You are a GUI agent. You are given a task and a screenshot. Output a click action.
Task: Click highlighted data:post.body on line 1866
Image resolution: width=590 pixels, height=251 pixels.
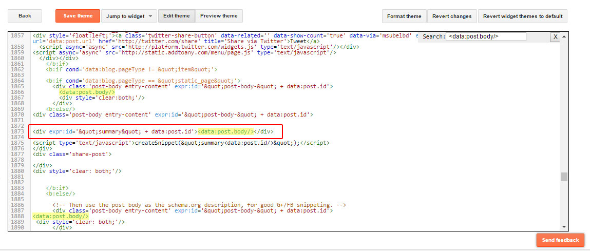coord(87,92)
